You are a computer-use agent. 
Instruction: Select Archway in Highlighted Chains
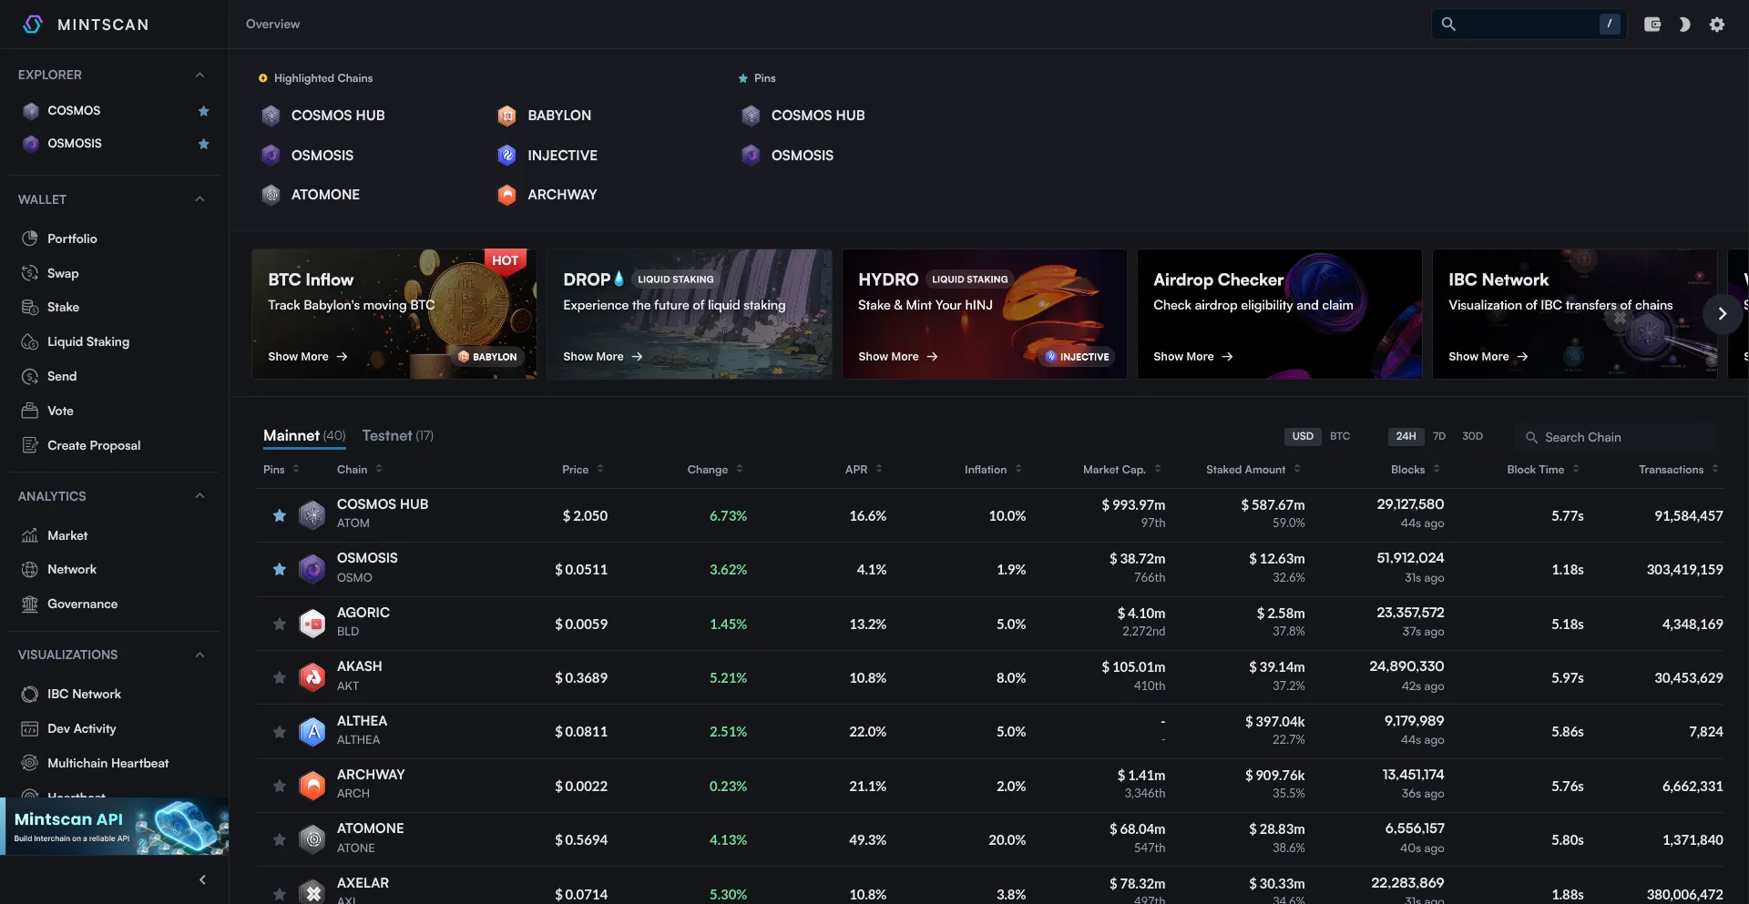point(562,195)
